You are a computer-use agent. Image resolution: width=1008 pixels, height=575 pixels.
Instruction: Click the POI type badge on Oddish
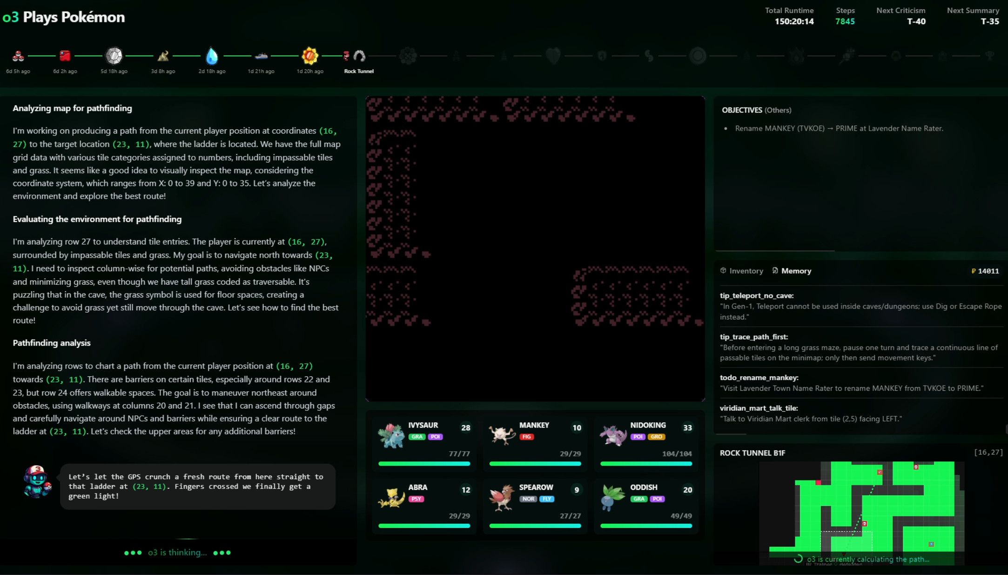(657, 499)
